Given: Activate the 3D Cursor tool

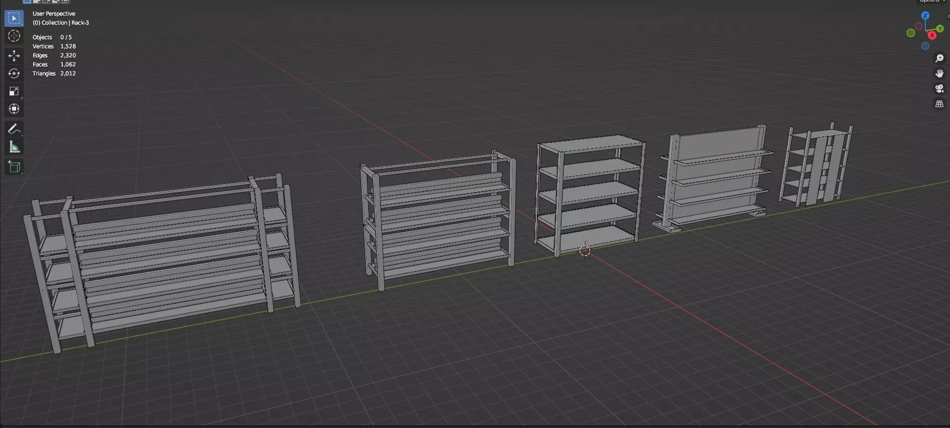Looking at the screenshot, I should (14, 36).
